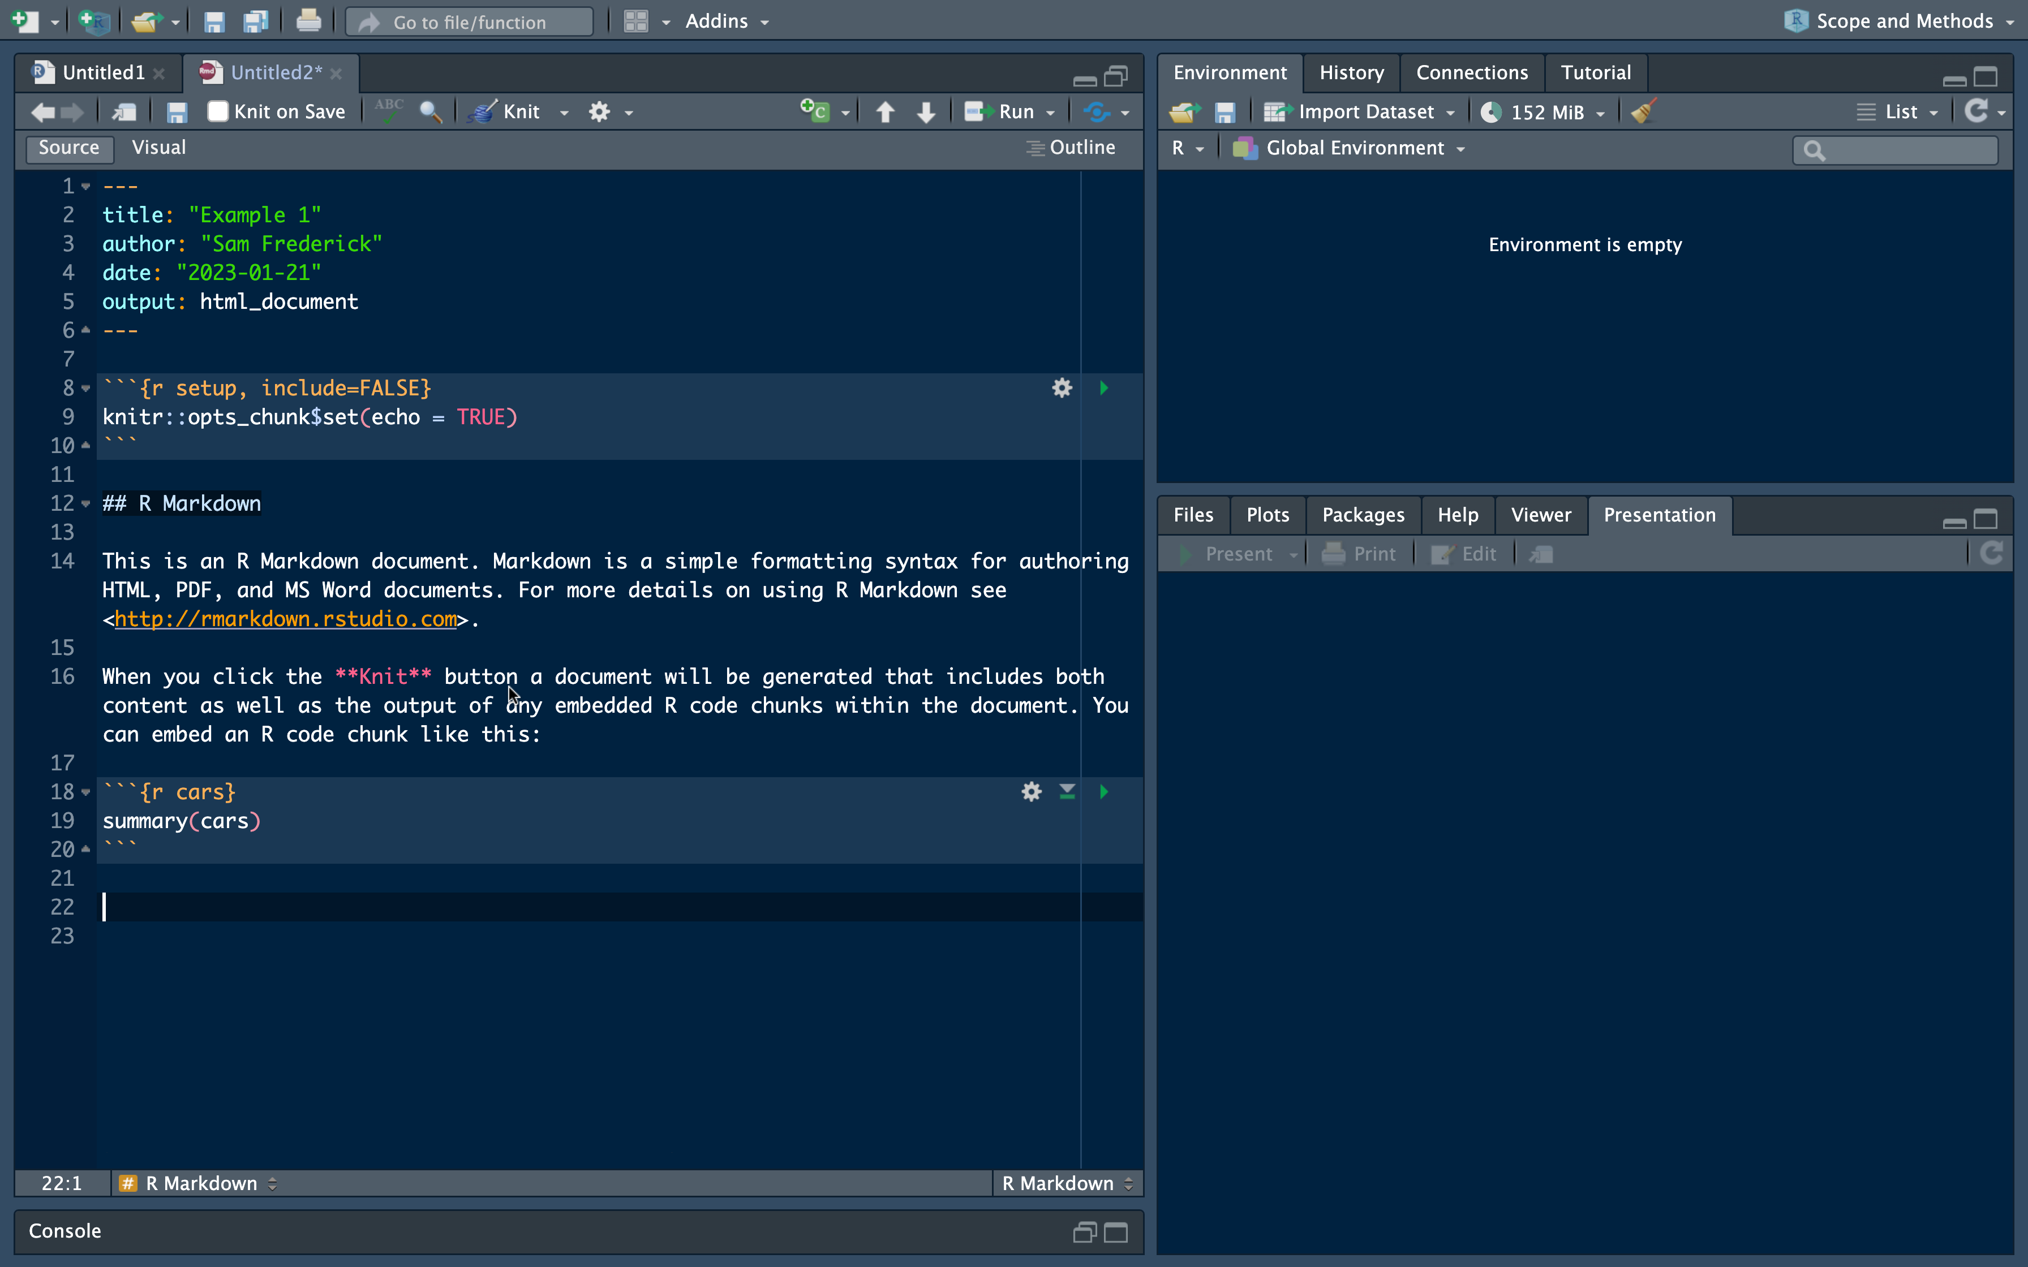Go to the previous chunk using up arrow

[885, 111]
